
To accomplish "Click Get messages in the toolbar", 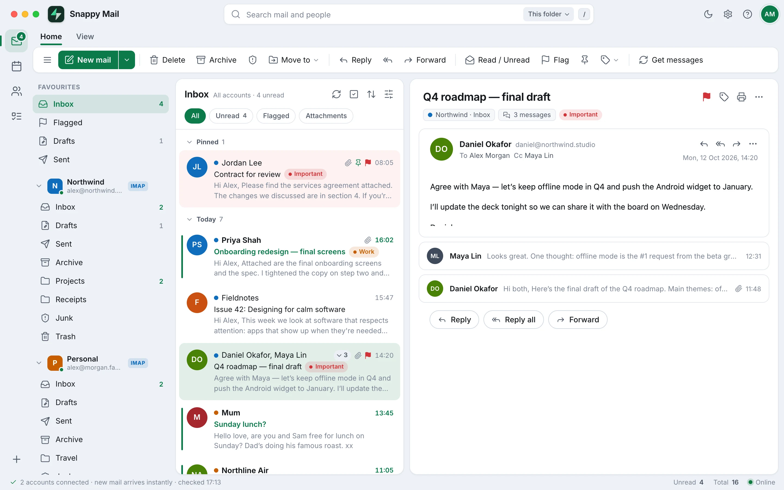I will click(x=670, y=60).
